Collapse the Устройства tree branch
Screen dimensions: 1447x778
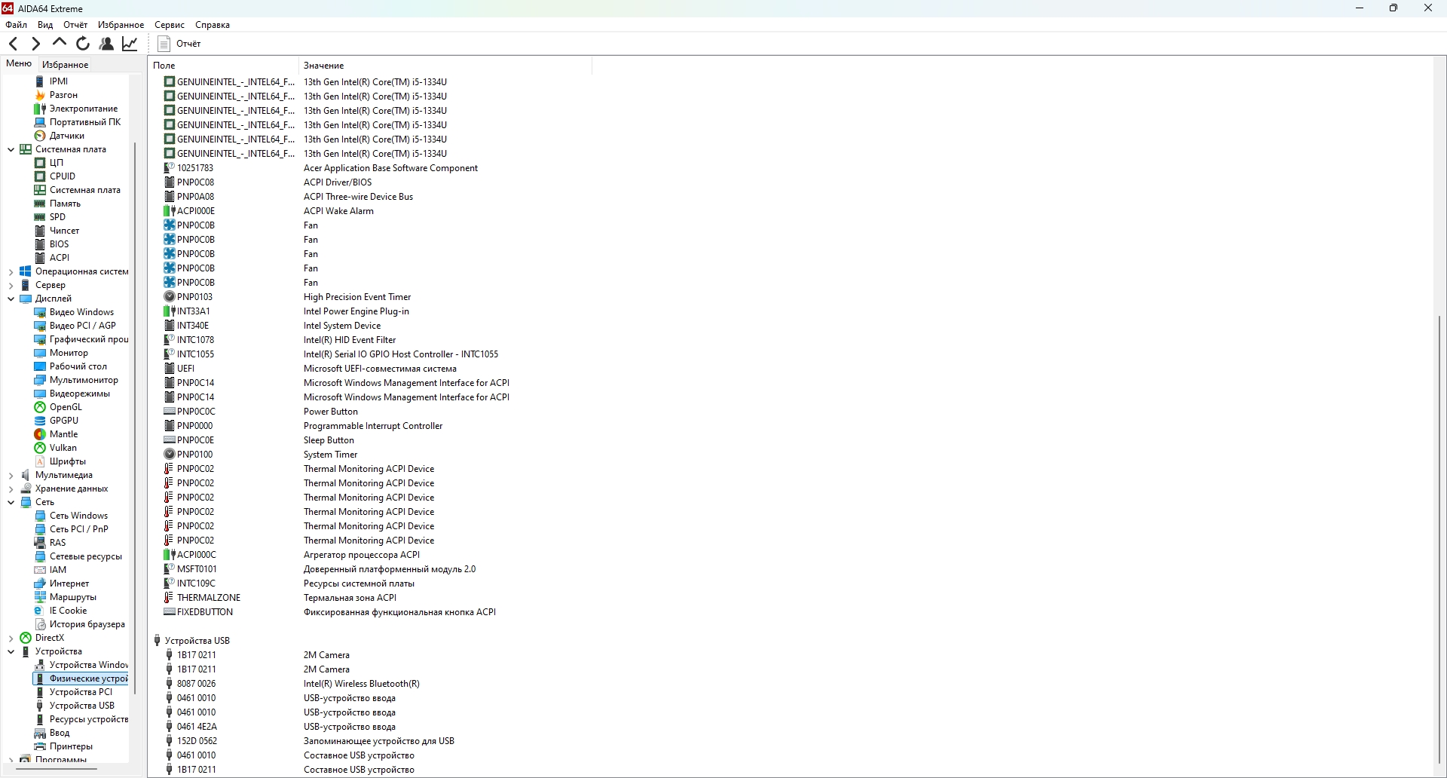pos(11,651)
